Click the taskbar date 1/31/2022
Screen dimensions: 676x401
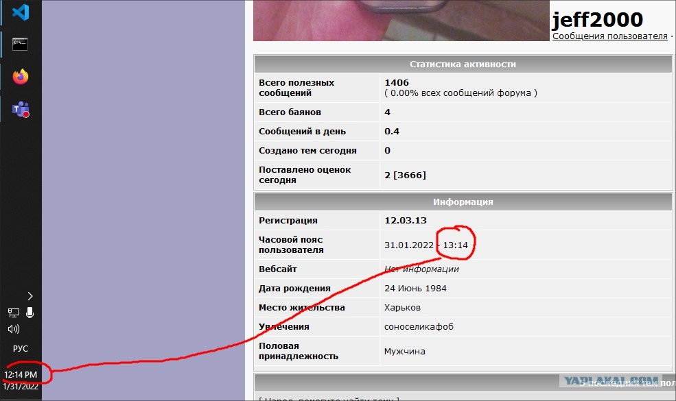[21, 387]
